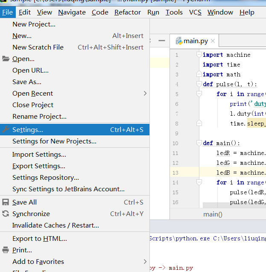Choose New Project from File menu

pos(75,24)
